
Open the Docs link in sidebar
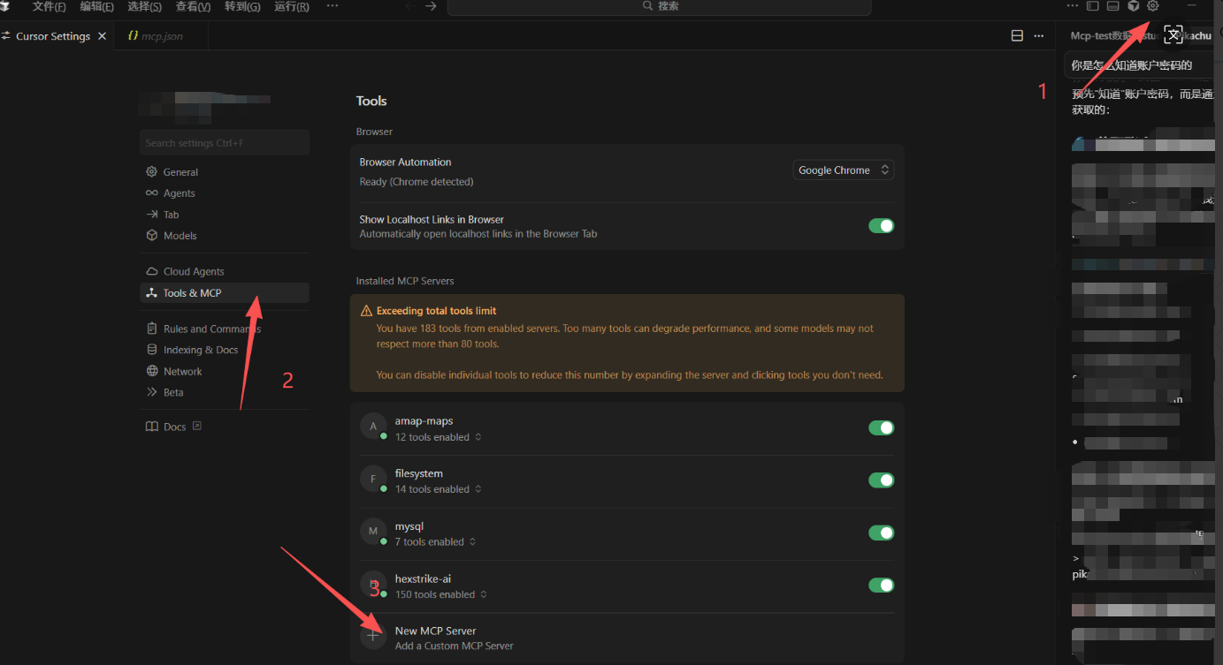click(174, 427)
